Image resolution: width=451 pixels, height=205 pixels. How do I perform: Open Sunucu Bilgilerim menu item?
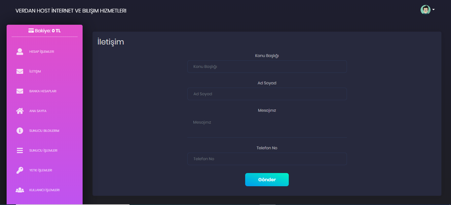click(x=45, y=131)
